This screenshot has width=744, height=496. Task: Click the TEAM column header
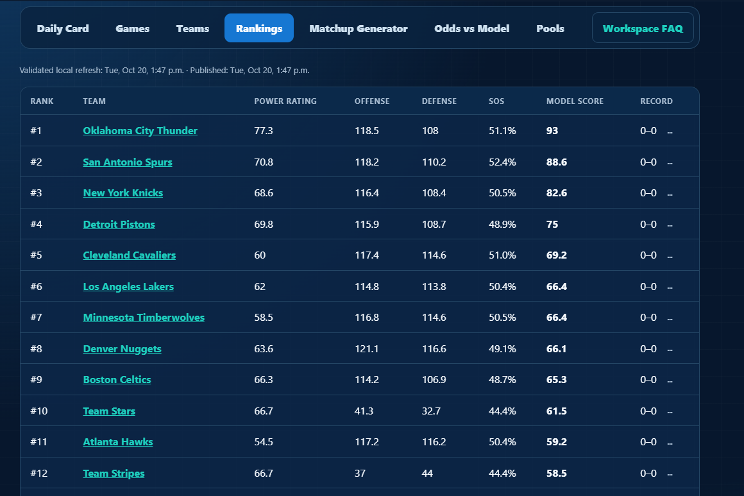[x=94, y=101]
